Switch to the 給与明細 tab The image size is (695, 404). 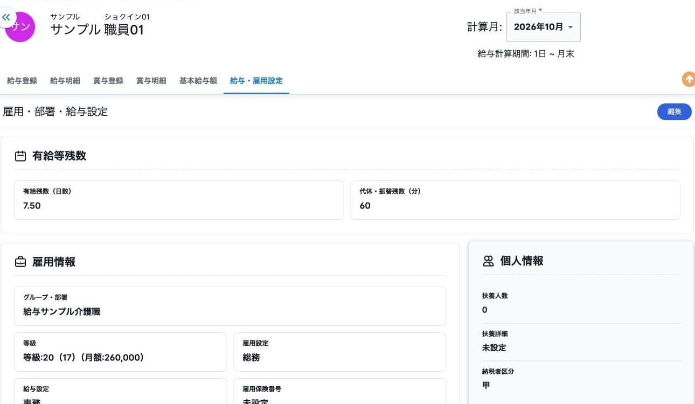pos(65,81)
